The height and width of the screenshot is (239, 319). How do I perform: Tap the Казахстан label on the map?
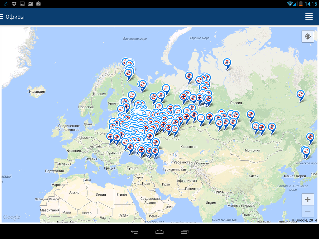click(x=189, y=147)
